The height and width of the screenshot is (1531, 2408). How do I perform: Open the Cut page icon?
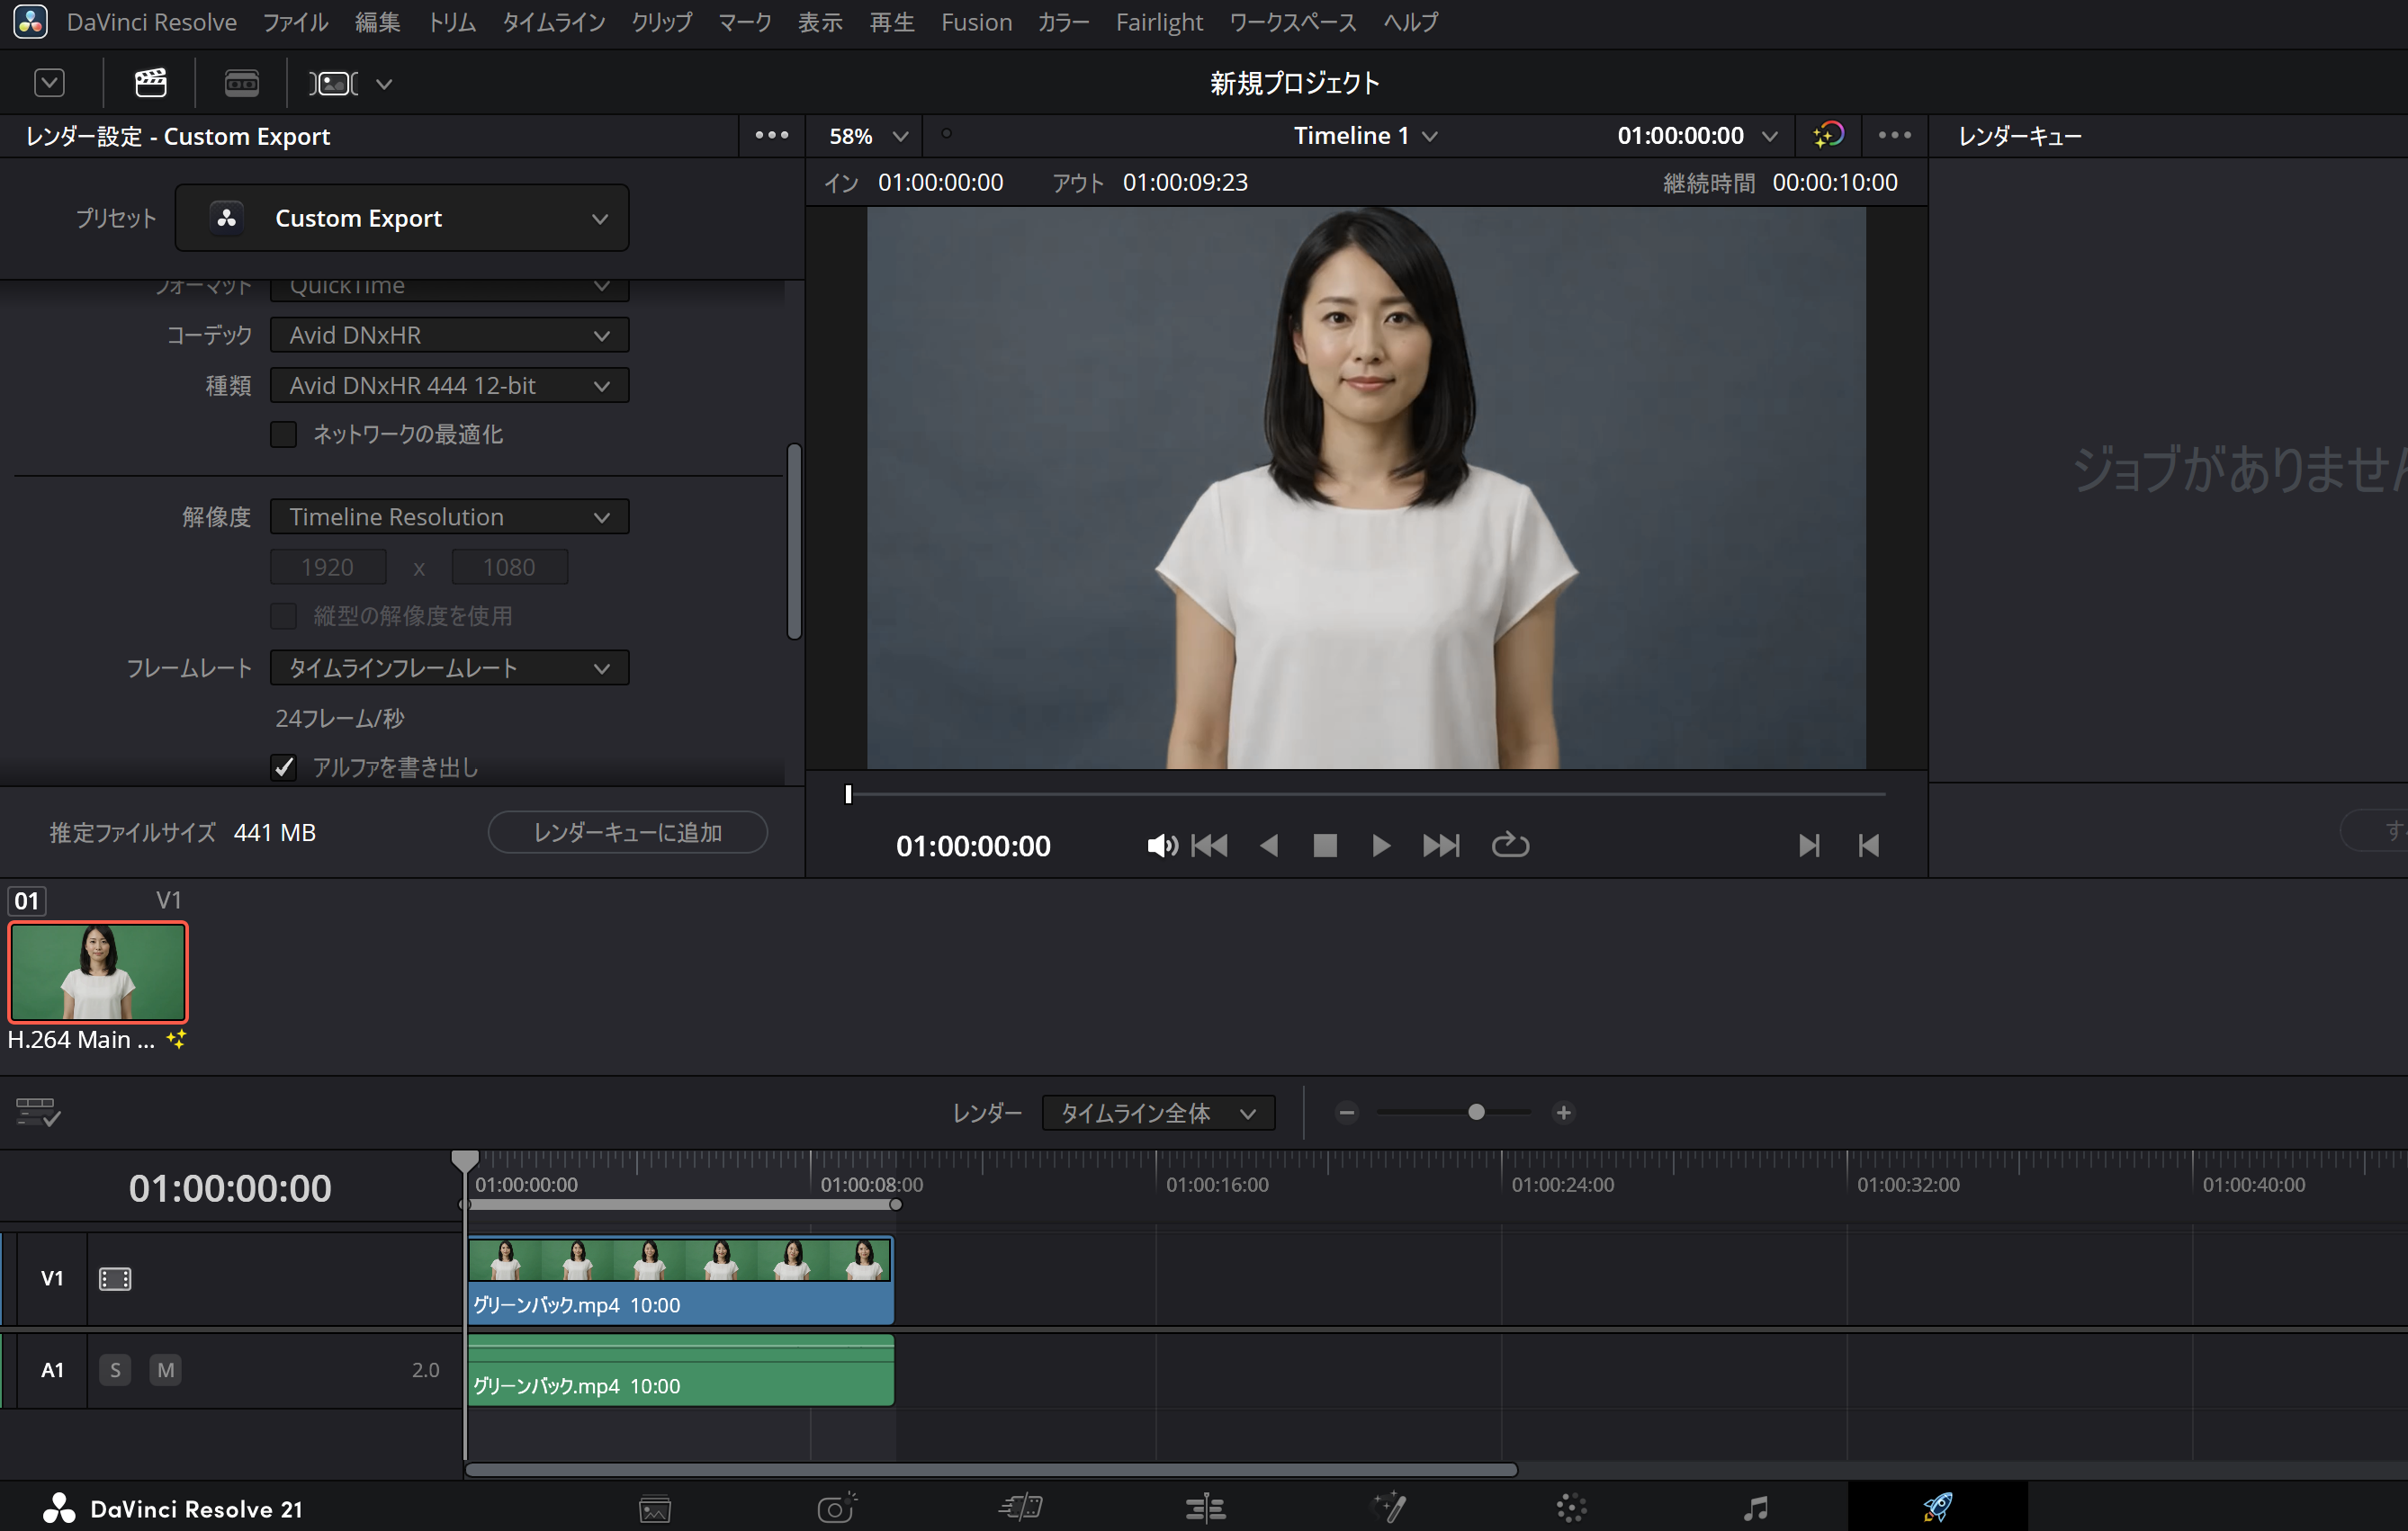coord(1021,1507)
